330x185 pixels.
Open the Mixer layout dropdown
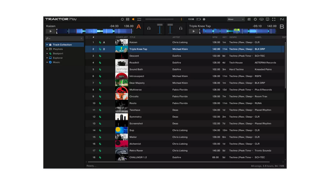(x=236, y=19)
